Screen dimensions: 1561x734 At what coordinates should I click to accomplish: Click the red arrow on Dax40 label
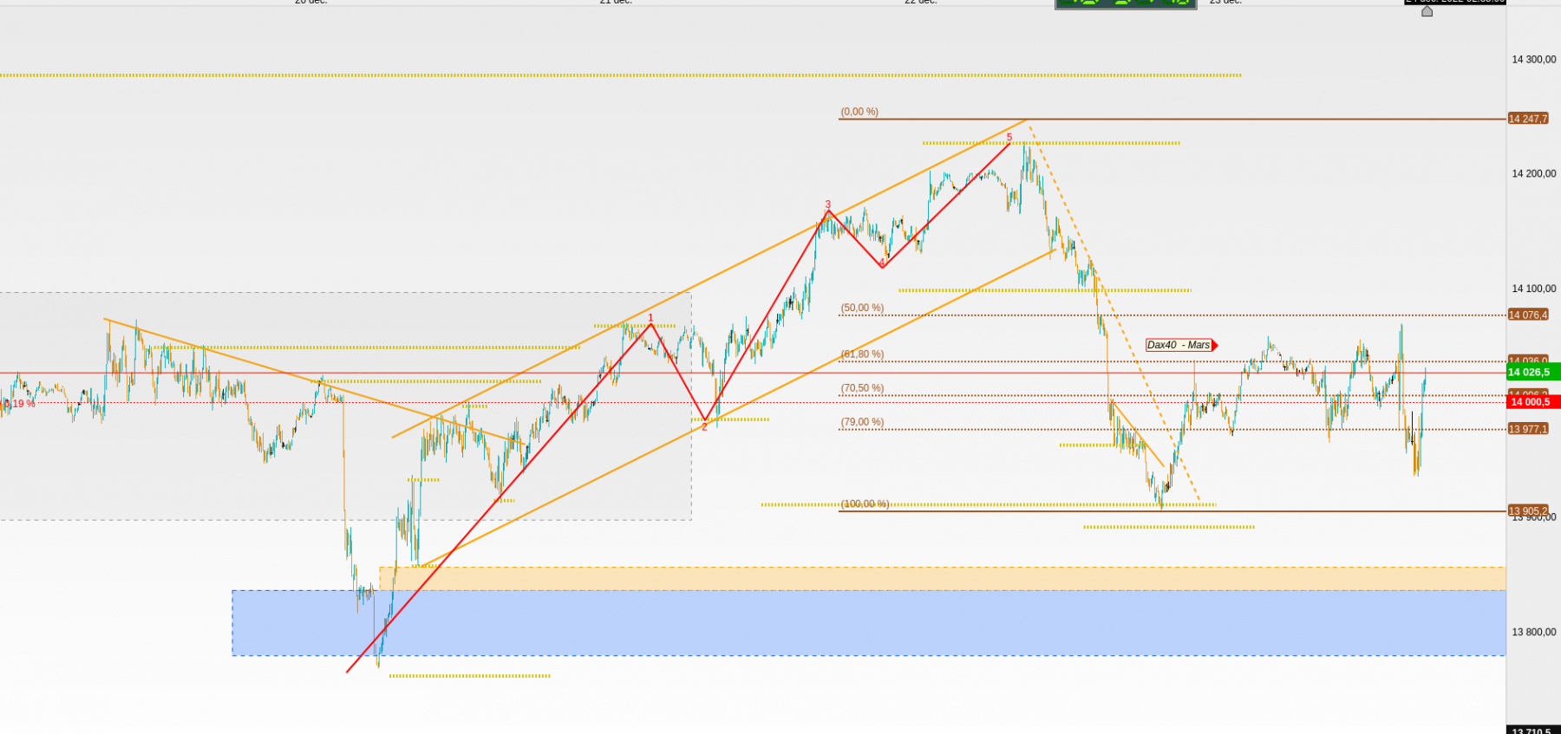pyautogui.click(x=1215, y=345)
